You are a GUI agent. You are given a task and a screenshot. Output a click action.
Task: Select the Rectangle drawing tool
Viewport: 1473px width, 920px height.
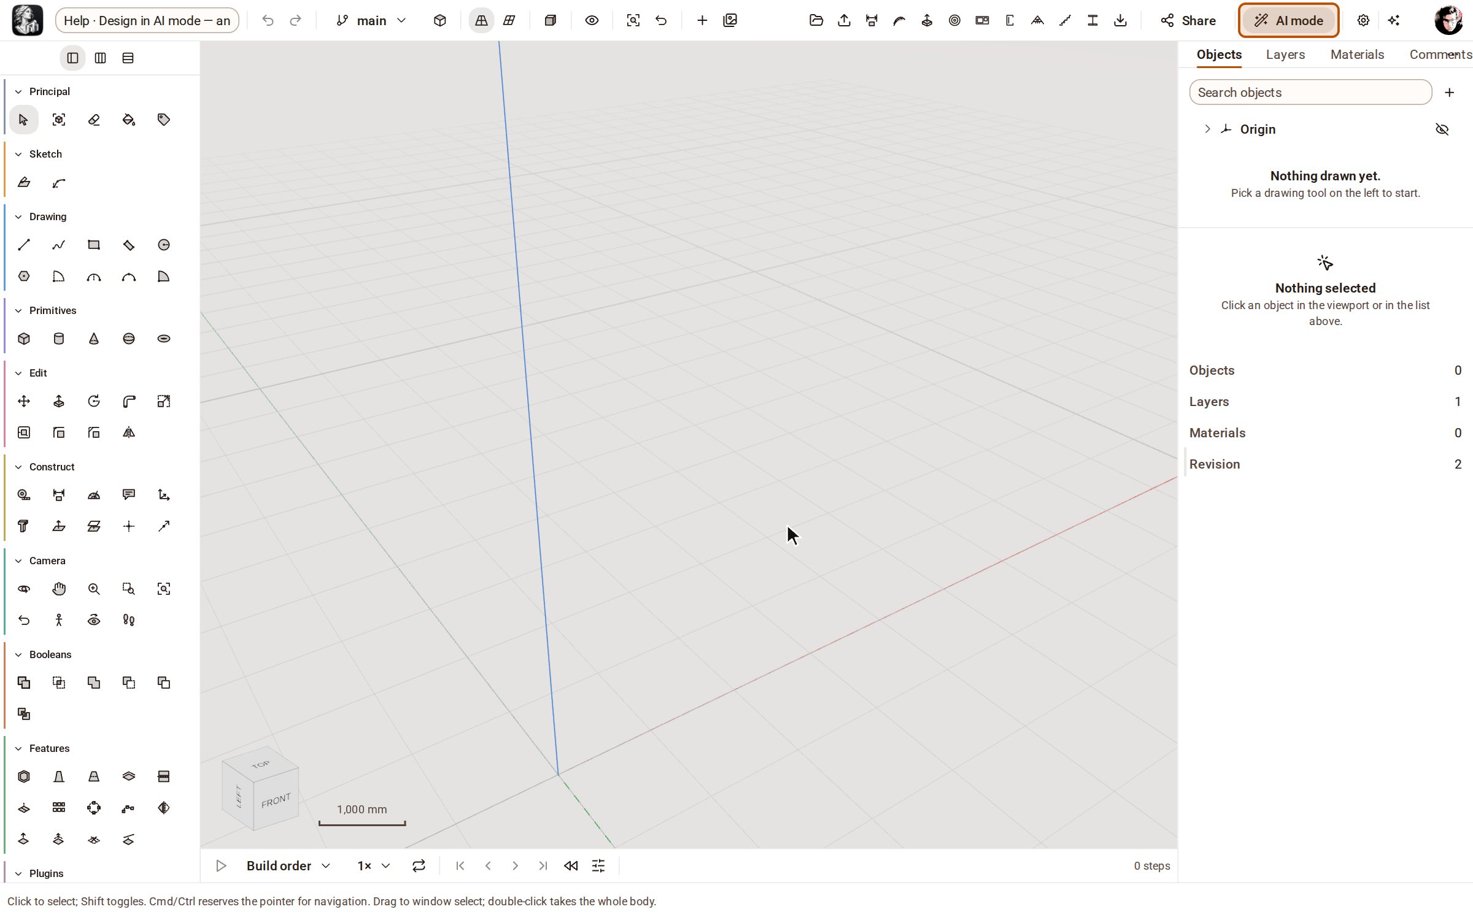94,245
